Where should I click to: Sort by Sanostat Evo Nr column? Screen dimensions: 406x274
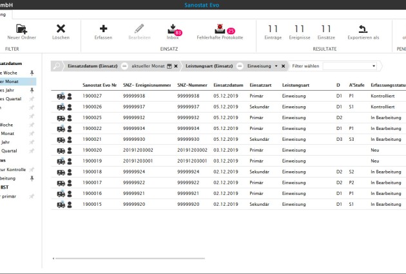click(99, 85)
